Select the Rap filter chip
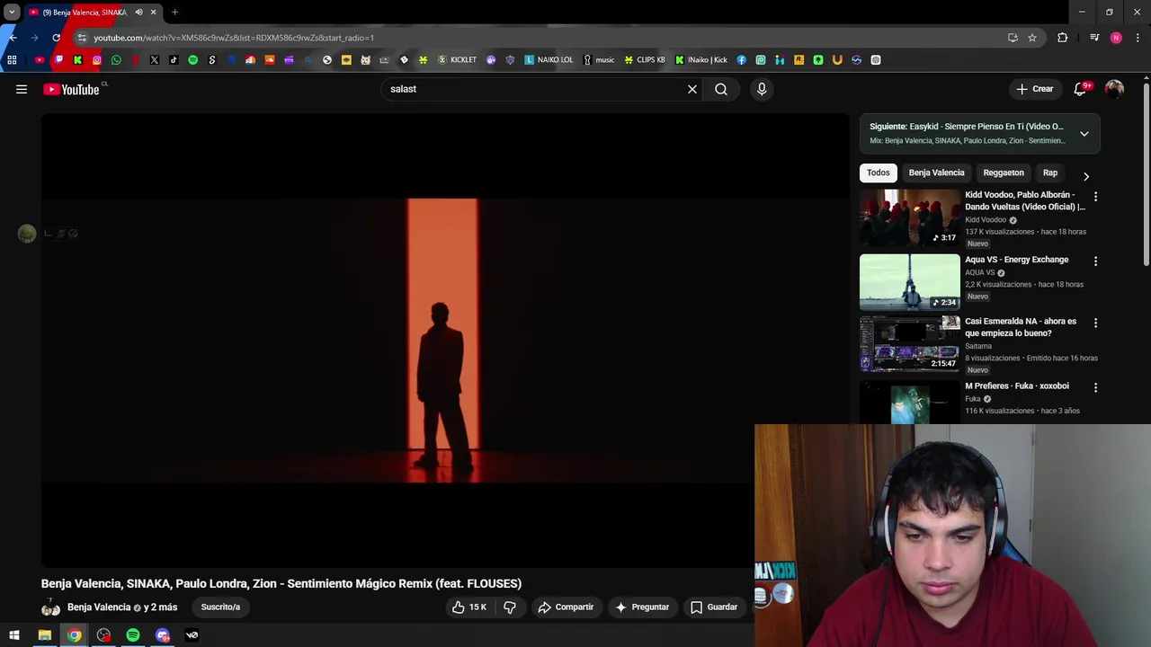1151x647 pixels. click(x=1050, y=173)
